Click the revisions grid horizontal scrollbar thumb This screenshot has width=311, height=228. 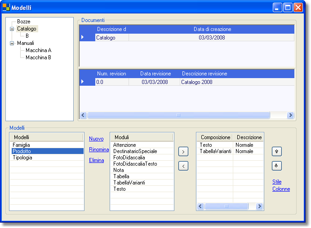pyautogui.click(x=178, y=115)
